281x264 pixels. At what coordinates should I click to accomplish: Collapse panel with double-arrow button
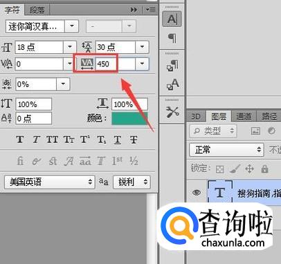[x=134, y=10]
